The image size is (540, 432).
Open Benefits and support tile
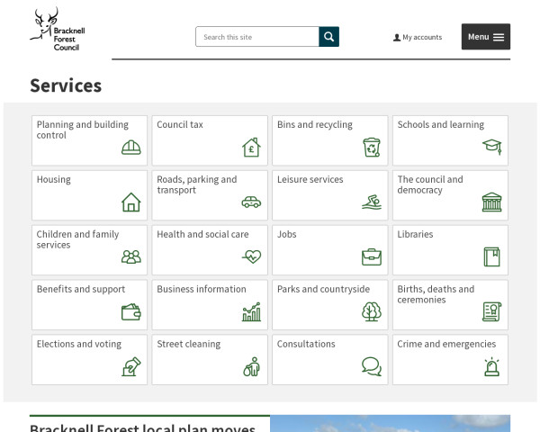pos(89,305)
